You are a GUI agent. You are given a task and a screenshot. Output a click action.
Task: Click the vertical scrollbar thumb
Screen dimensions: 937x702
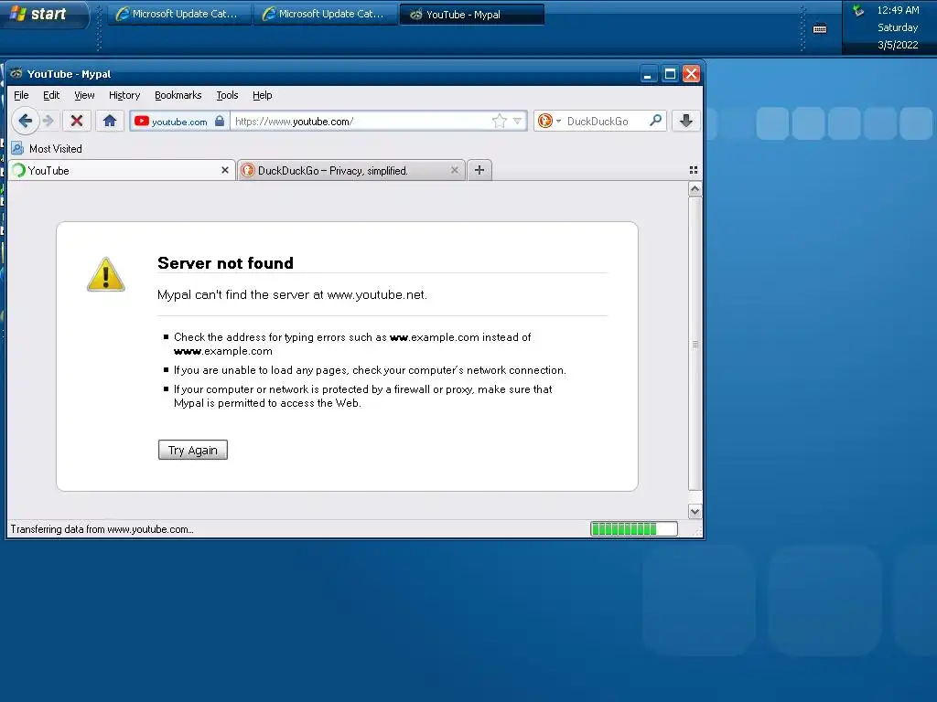point(695,344)
